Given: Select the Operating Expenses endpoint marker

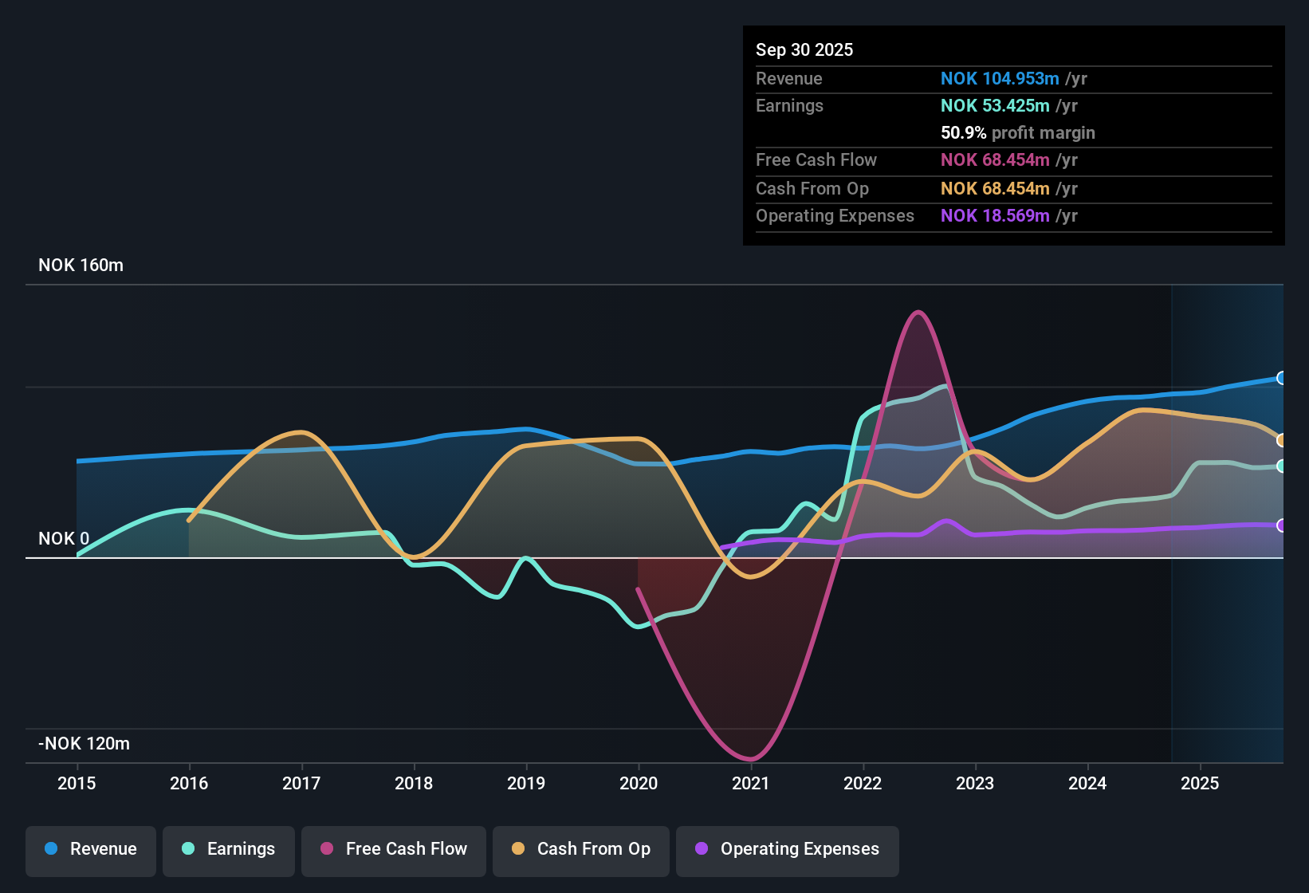Looking at the screenshot, I should pyautogui.click(x=1281, y=525).
